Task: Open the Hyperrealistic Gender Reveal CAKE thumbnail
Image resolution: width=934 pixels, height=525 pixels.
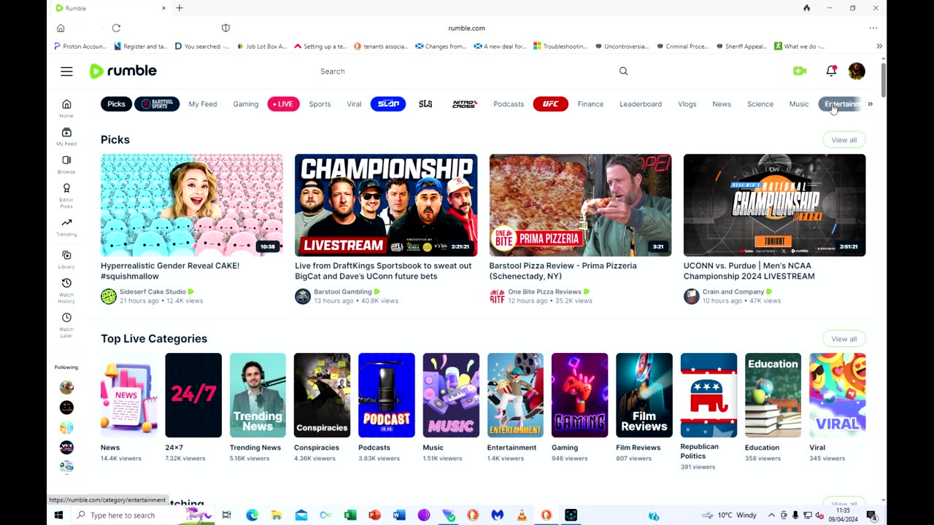Action: [x=192, y=205]
